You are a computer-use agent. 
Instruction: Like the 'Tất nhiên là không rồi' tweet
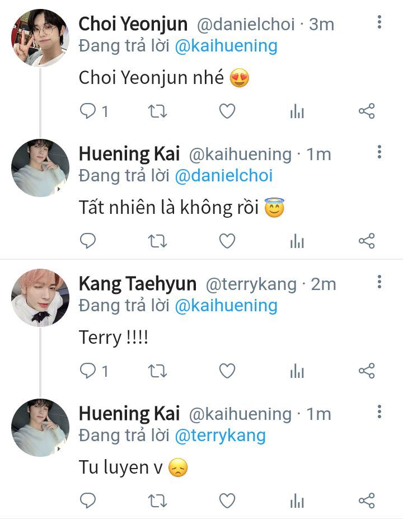pyautogui.click(x=227, y=241)
